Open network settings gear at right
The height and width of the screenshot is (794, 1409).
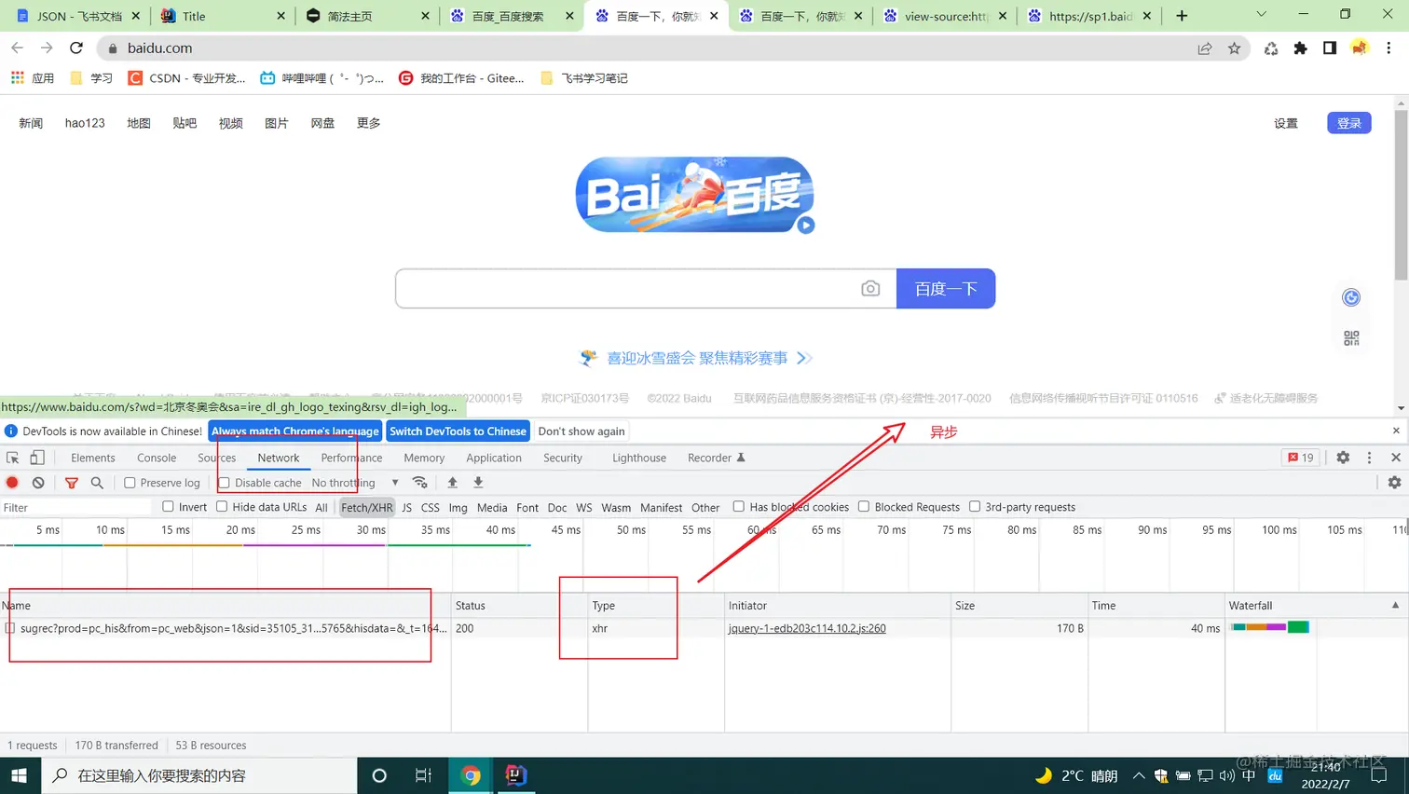pyautogui.click(x=1394, y=483)
